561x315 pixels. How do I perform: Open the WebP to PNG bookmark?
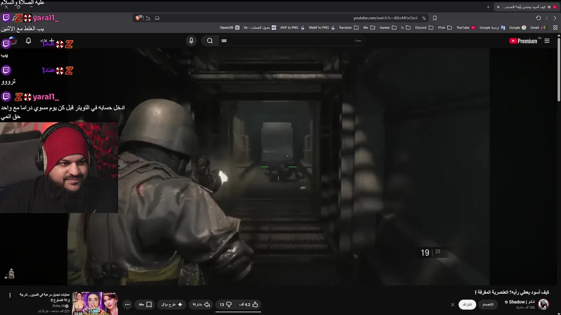click(322, 28)
